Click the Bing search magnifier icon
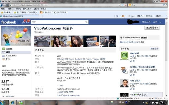 [x=164, y=5]
